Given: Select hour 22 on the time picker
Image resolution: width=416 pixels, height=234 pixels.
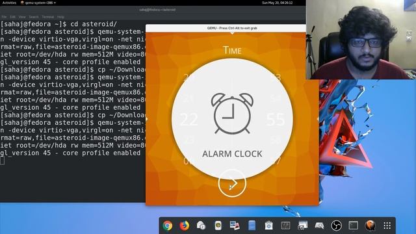Looking at the screenshot, I should pyautogui.click(x=188, y=120).
